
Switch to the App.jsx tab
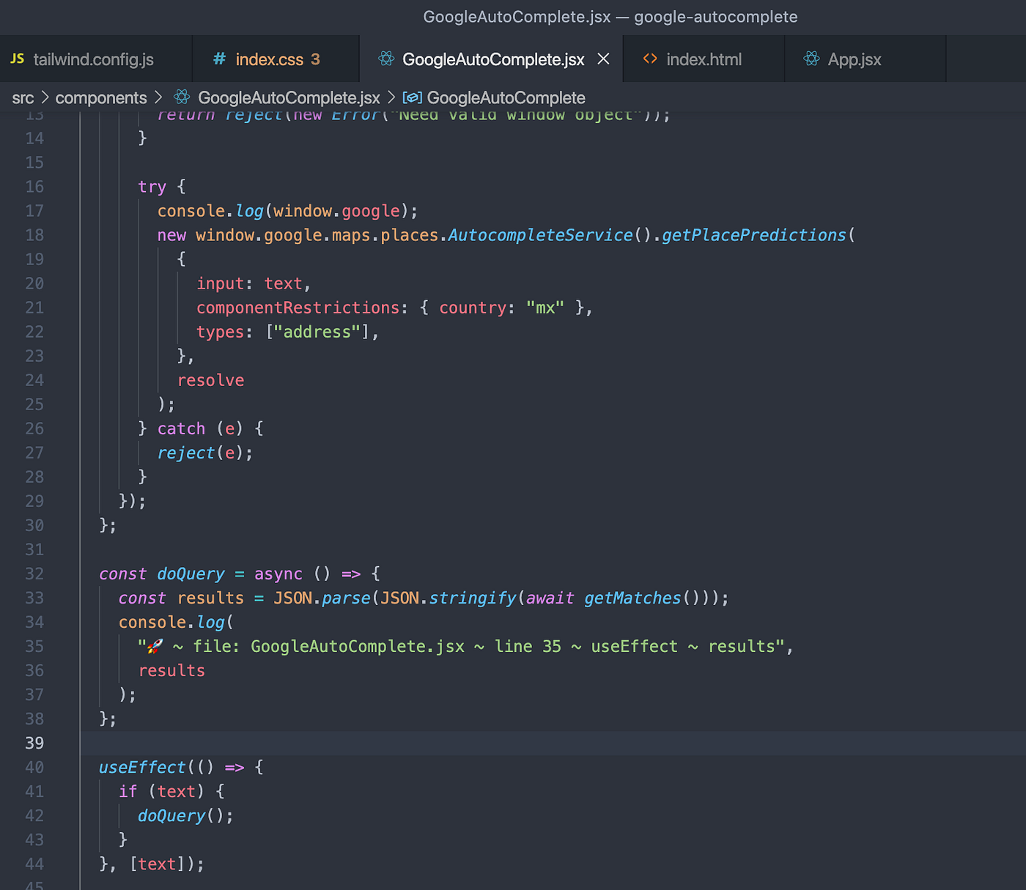tap(853, 59)
